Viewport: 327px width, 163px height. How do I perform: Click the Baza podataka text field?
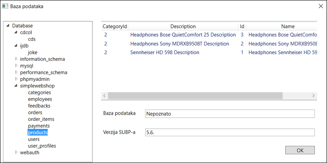[x=230, y=114]
